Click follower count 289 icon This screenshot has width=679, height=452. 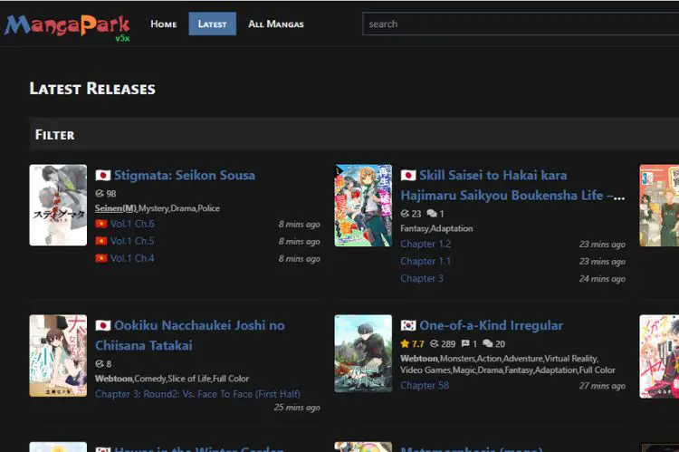[435, 343]
